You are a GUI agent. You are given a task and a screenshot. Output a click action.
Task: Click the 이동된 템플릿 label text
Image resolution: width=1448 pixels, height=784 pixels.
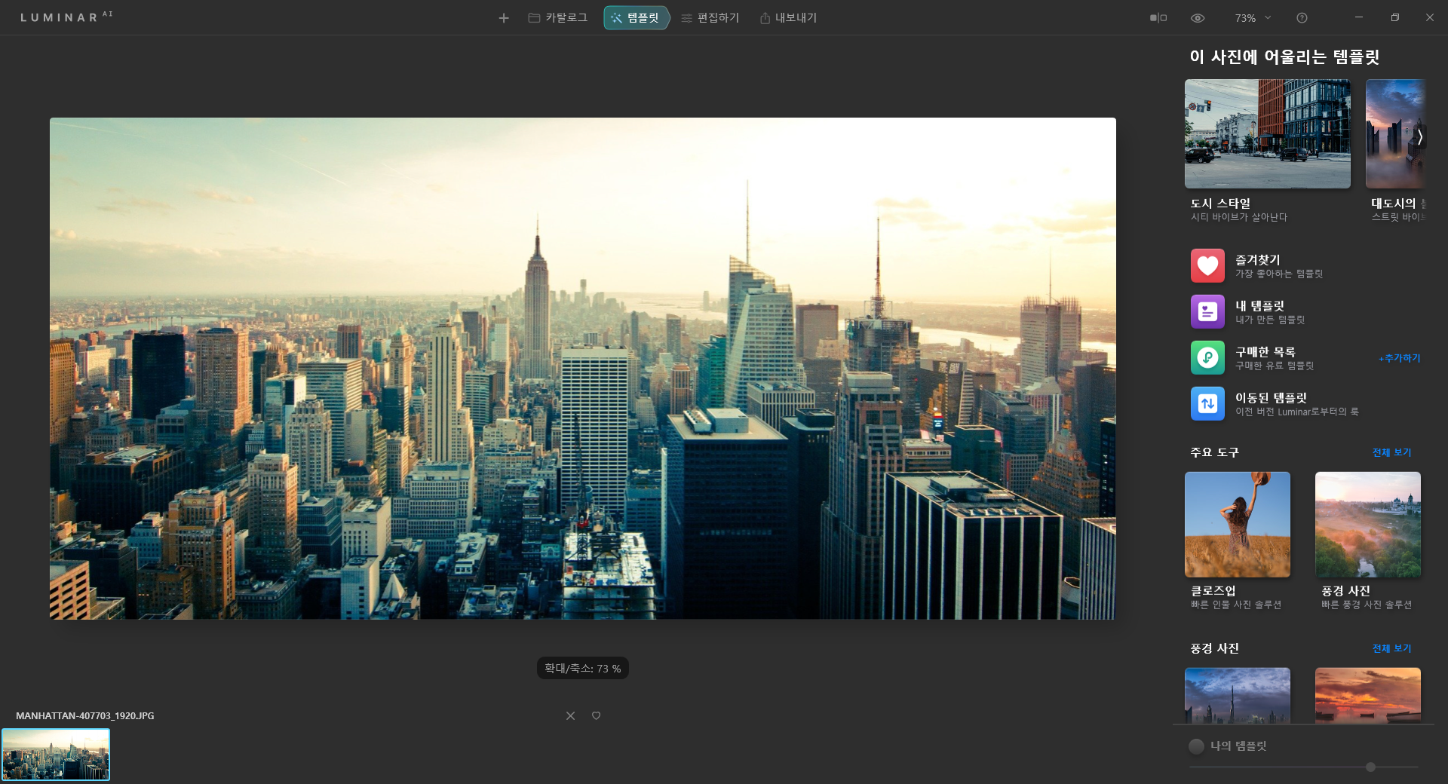[1271, 397]
